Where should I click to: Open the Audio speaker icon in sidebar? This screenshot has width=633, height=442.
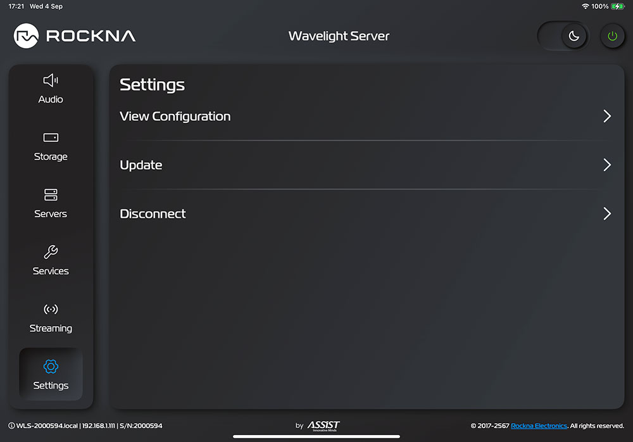pos(51,80)
